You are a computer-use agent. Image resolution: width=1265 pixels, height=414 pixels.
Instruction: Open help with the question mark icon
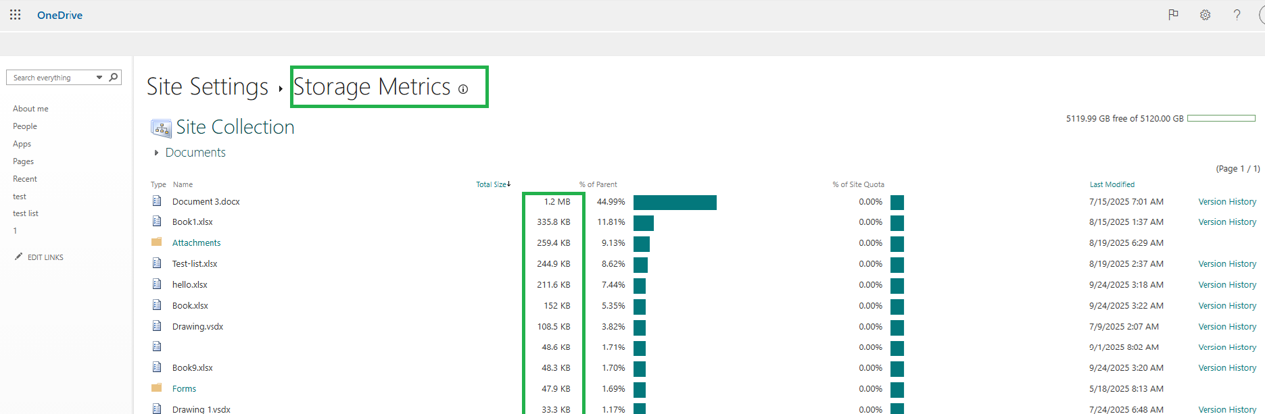(x=1237, y=15)
